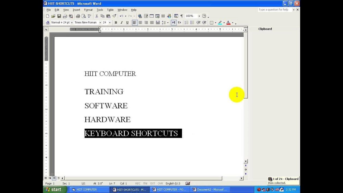Open the File menu
The height and width of the screenshot is (193, 343).
[x=49, y=10]
